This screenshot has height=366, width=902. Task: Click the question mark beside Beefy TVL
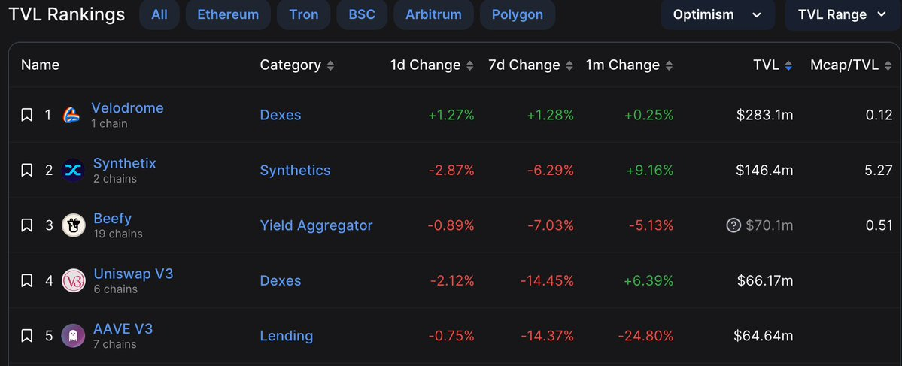[x=733, y=225]
